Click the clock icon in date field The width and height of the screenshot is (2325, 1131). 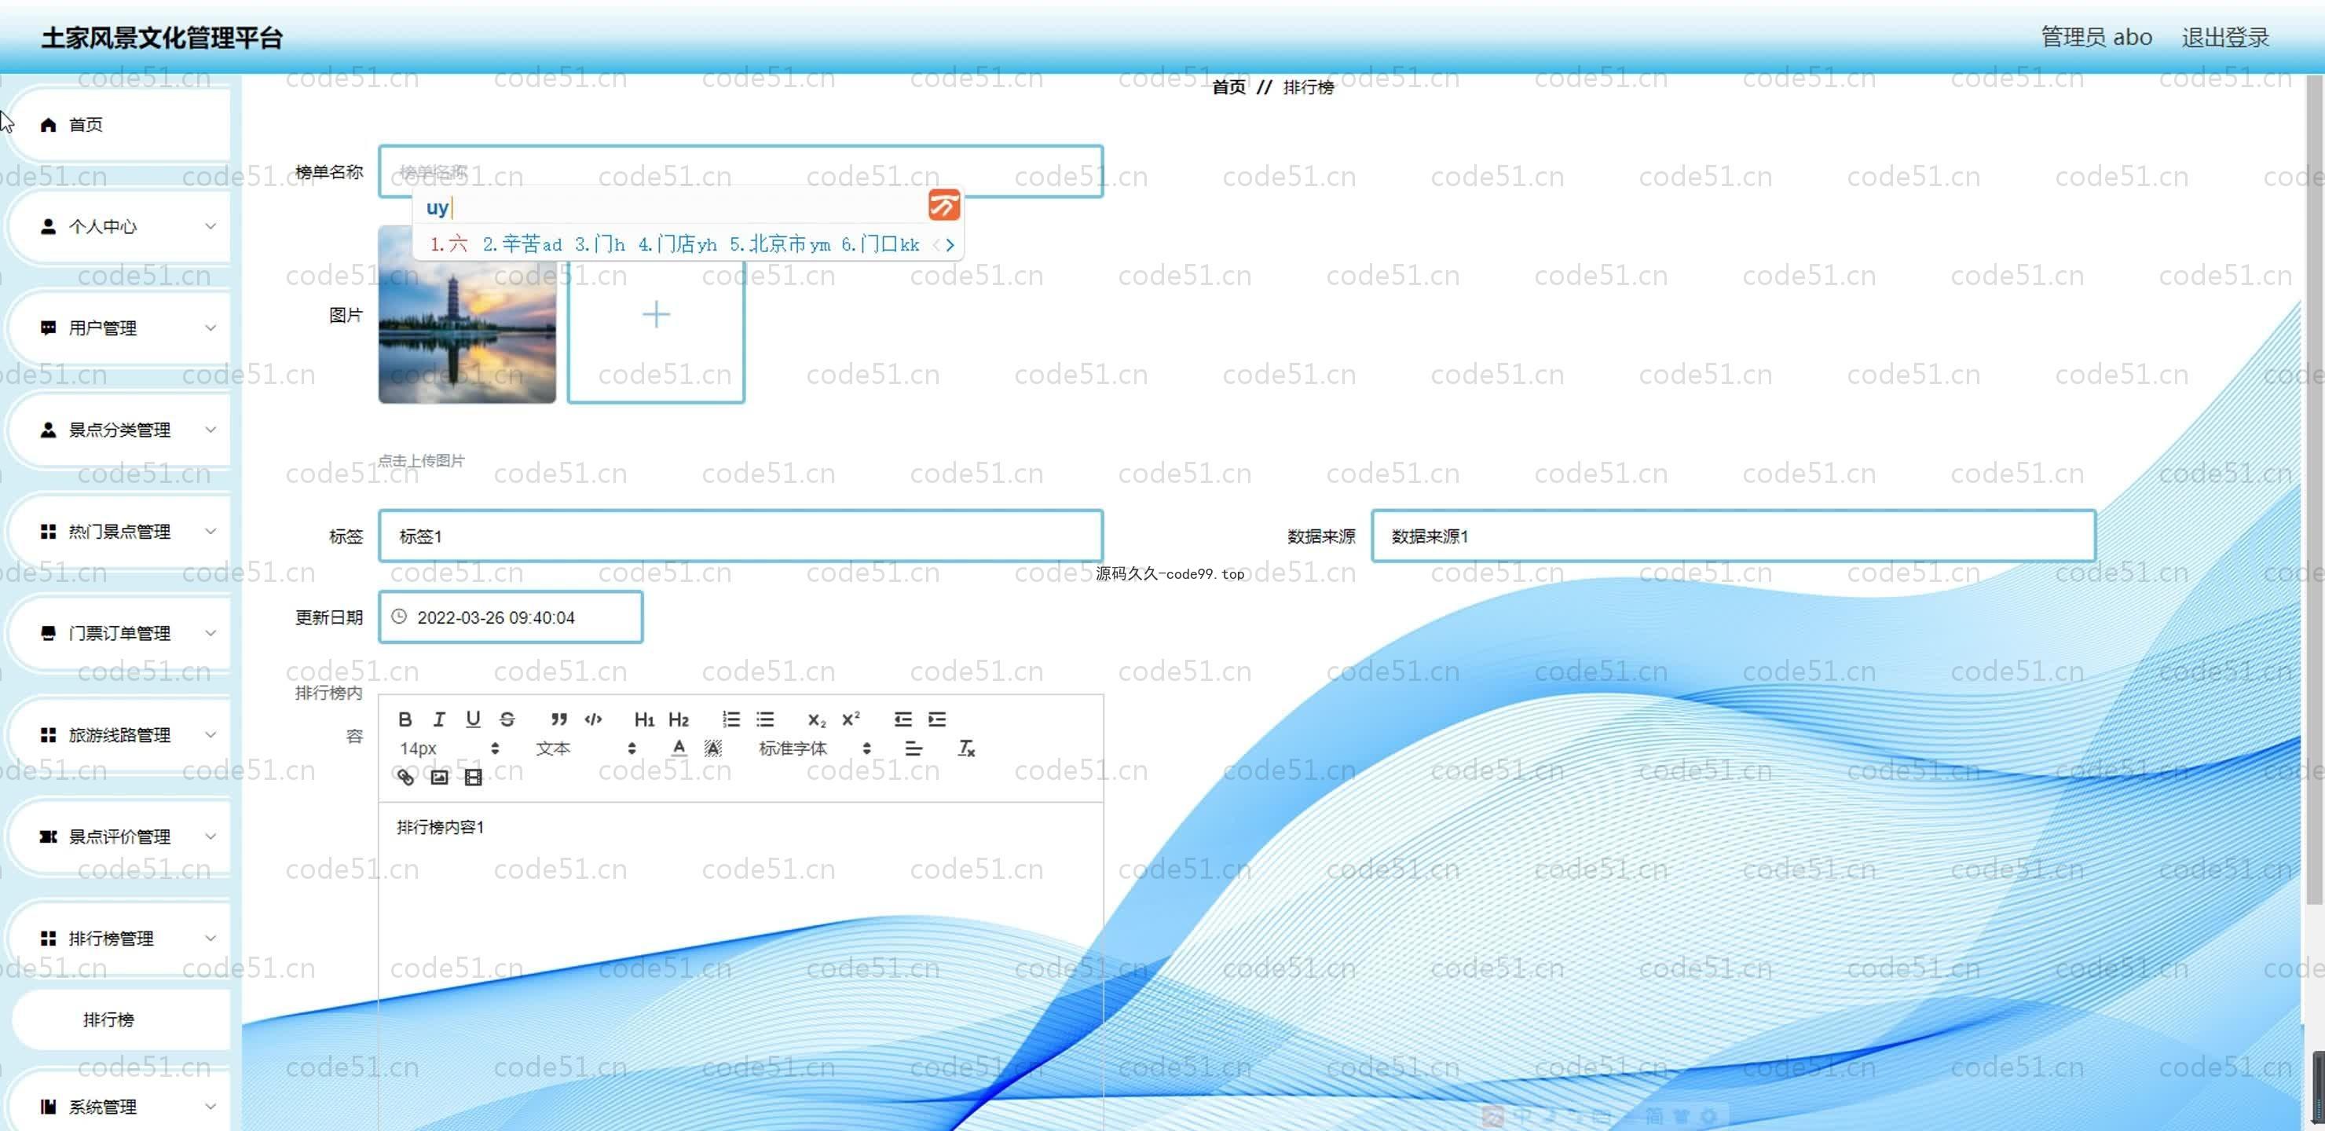coord(399,617)
